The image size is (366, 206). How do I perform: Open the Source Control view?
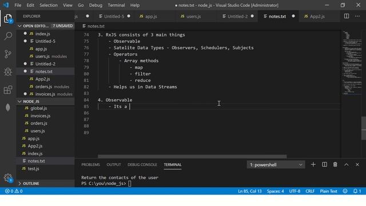point(8,54)
